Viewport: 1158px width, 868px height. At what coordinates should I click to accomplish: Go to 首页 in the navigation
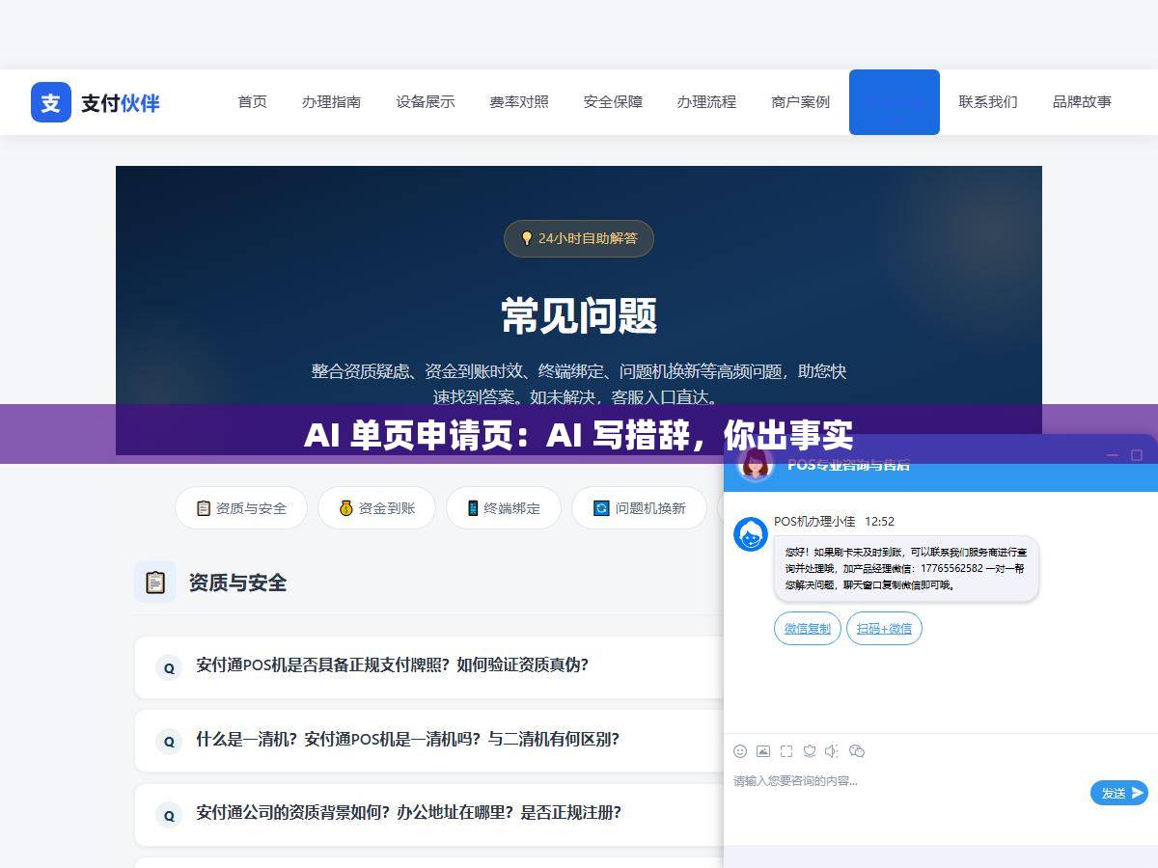pyautogui.click(x=253, y=102)
